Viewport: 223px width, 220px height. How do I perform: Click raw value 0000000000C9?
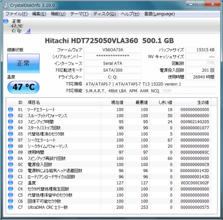point(195,165)
